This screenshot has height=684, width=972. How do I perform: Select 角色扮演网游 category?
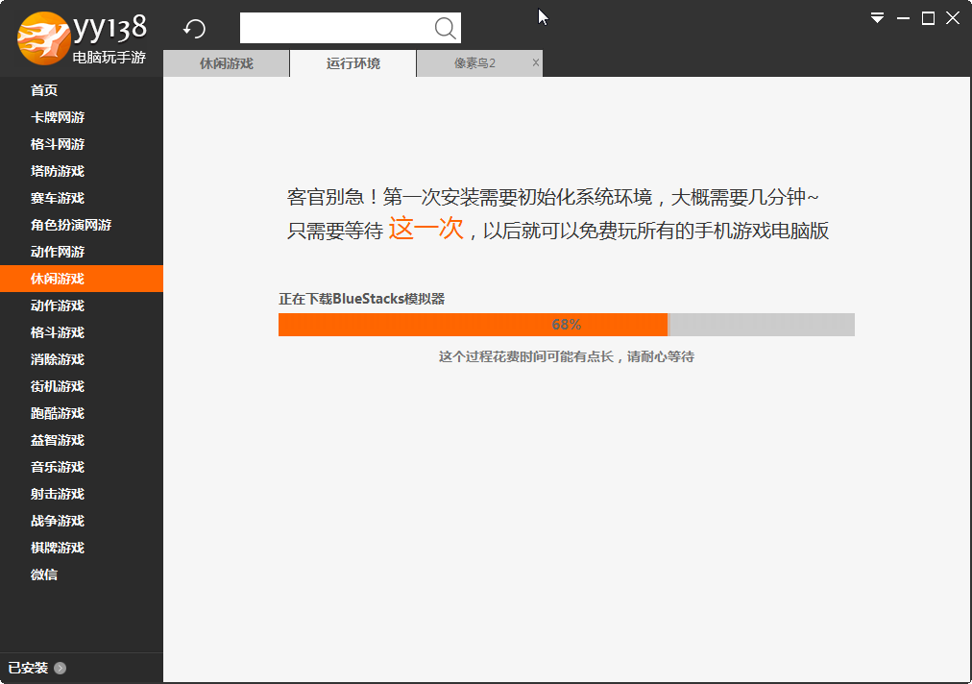[82, 225]
